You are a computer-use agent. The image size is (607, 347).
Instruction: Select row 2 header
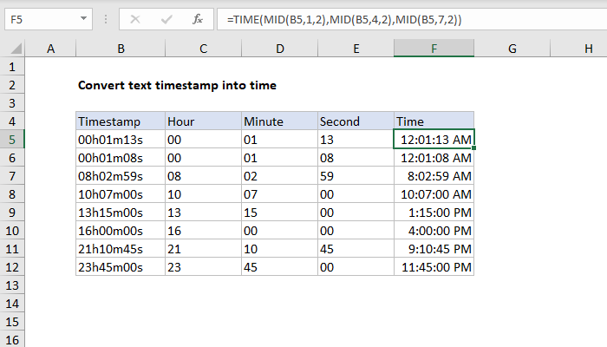[x=12, y=85]
